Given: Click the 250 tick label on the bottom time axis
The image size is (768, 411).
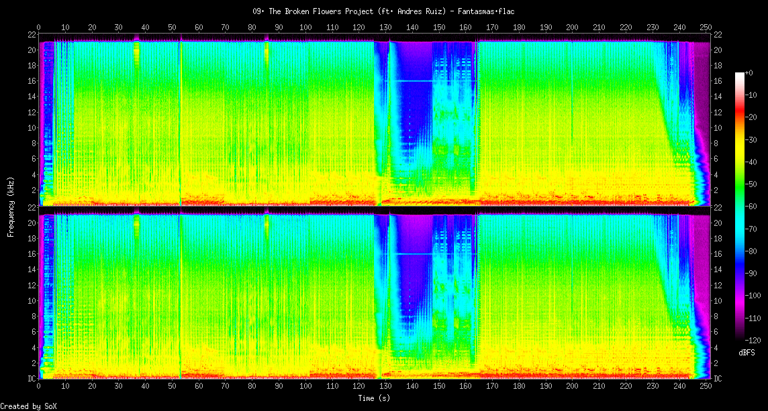Looking at the screenshot, I should tap(705, 387).
